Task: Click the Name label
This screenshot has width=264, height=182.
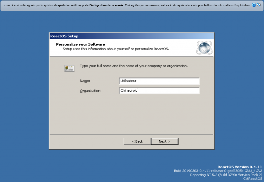Action: (x=85, y=81)
